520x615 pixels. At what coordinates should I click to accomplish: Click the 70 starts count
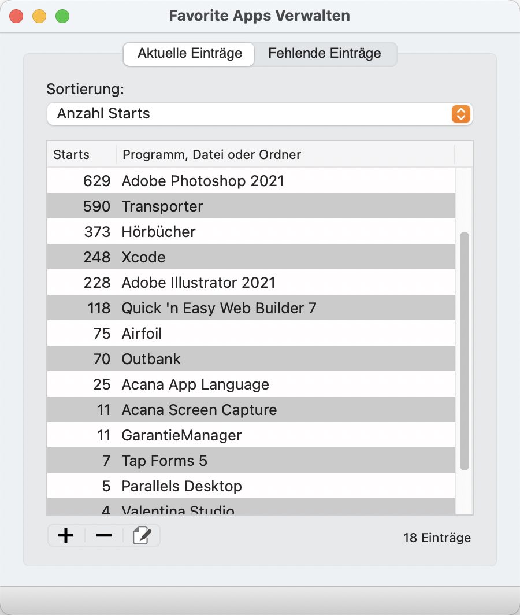(102, 360)
